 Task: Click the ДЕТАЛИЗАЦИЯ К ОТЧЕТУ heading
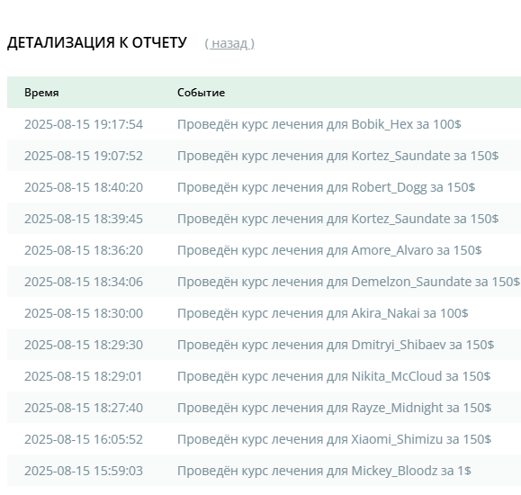coord(97,42)
